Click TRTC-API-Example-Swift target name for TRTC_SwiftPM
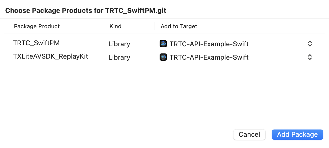Viewport: 329px width, 148px height. pos(209,44)
